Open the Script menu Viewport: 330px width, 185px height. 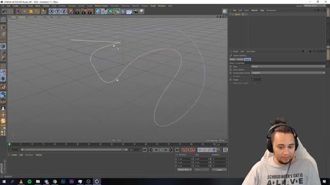tap(153, 6)
